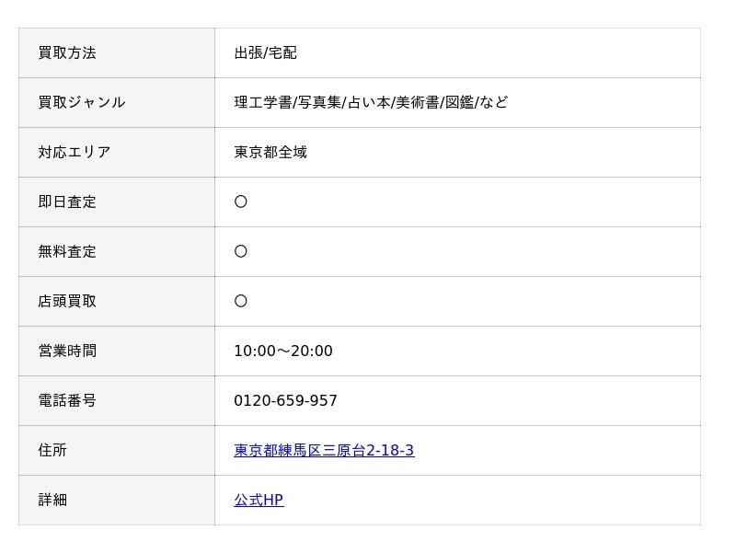Click the circle mark in 即日査定 row
736x553 pixels.
[241, 202]
